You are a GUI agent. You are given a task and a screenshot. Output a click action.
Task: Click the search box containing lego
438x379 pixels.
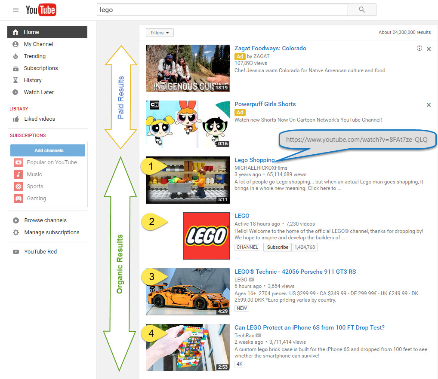point(222,9)
